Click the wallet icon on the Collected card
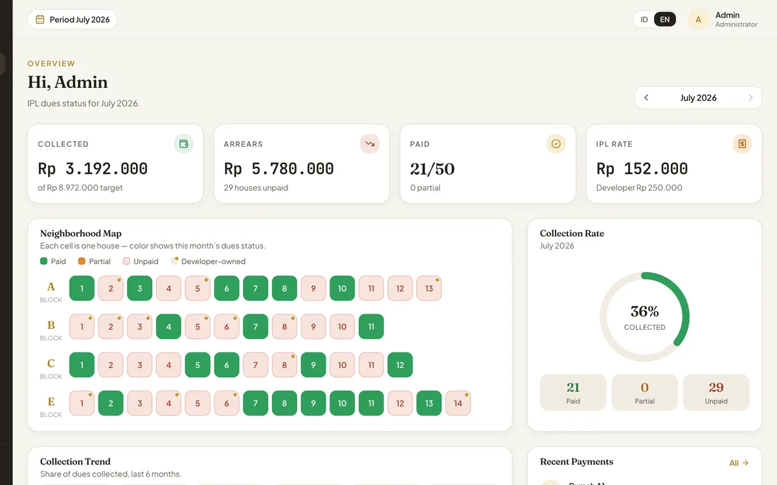The width and height of the screenshot is (777, 485). (x=184, y=144)
